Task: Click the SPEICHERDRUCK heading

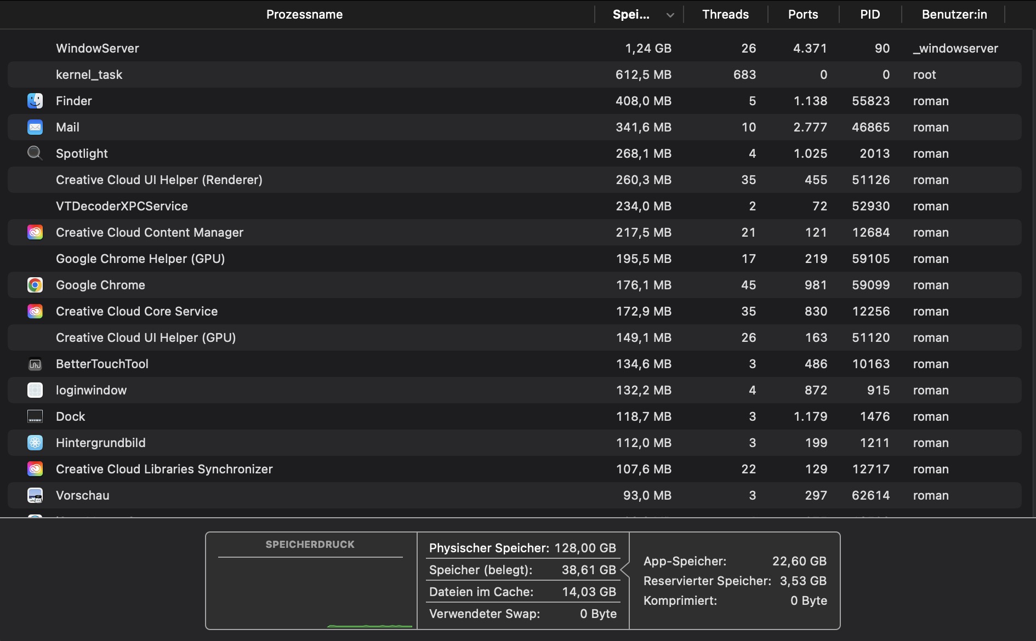Action: click(x=310, y=544)
